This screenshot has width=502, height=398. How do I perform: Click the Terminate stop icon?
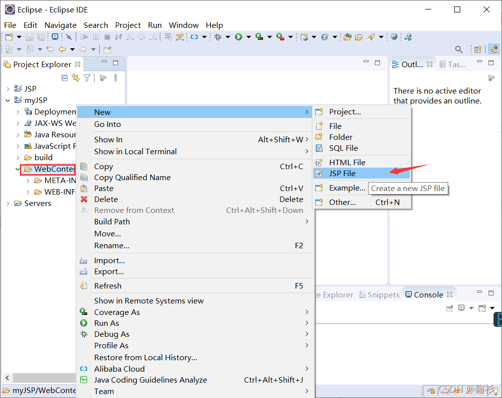(x=107, y=37)
